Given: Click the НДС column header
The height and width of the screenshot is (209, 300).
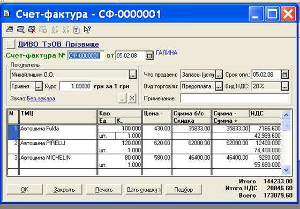Looking at the screenshot, I should click(x=265, y=114).
